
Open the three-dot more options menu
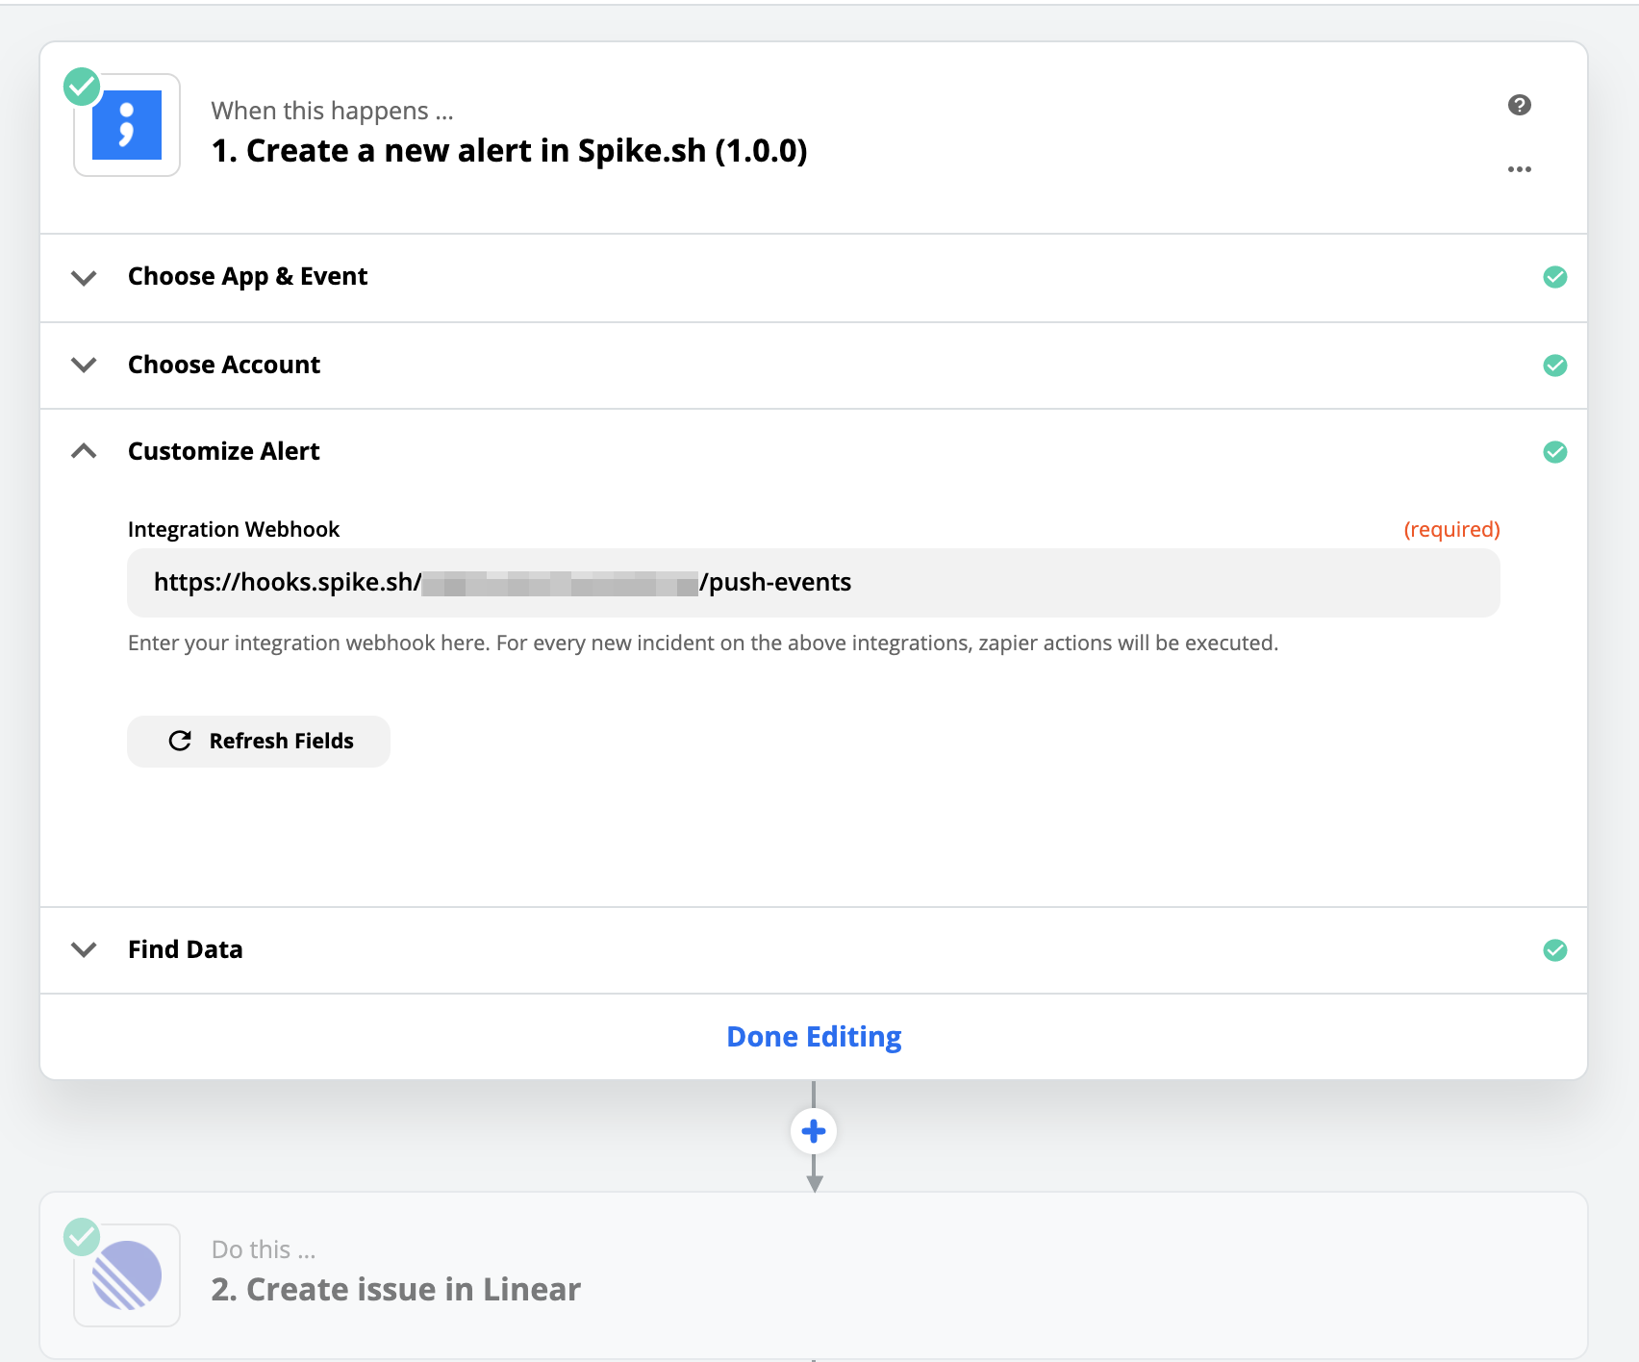point(1519,169)
